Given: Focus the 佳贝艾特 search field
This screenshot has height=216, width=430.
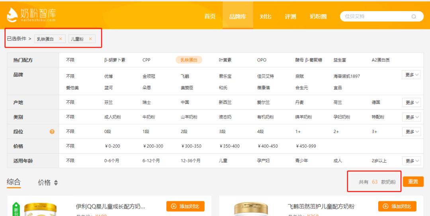Looking at the screenshot, I should click(x=382, y=16).
